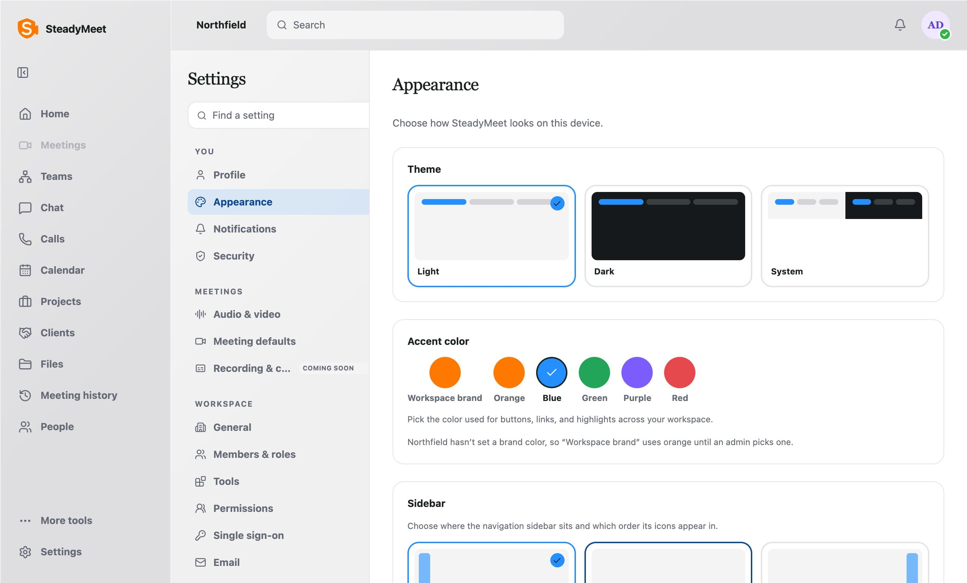Choose the right sidebar position card
Image resolution: width=967 pixels, height=583 pixels.
tap(845, 563)
